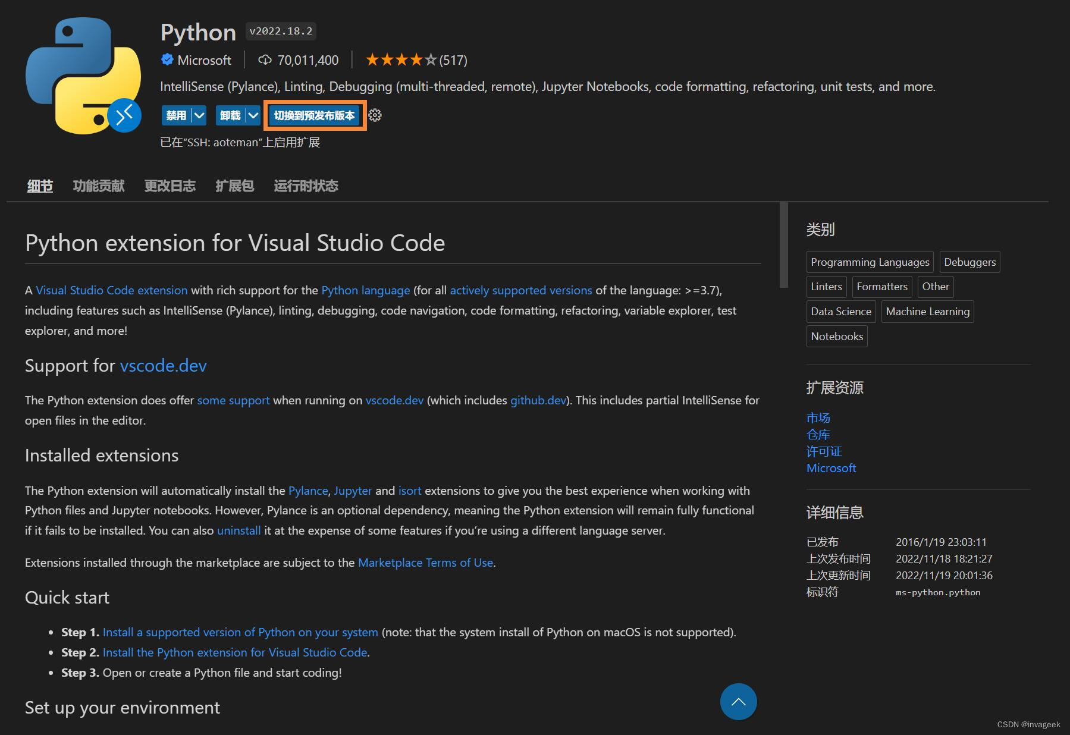Click 切换到预发布版本 button
The height and width of the screenshot is (735, 1070).
point(315,115)
